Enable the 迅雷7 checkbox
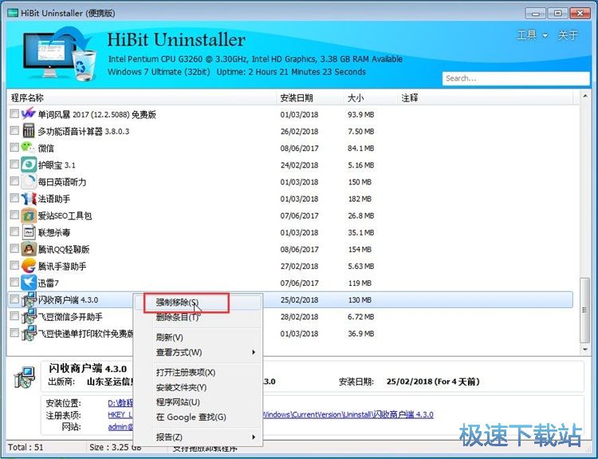The width and height of the screenshot is (598, 459). [x=14, y=283]
